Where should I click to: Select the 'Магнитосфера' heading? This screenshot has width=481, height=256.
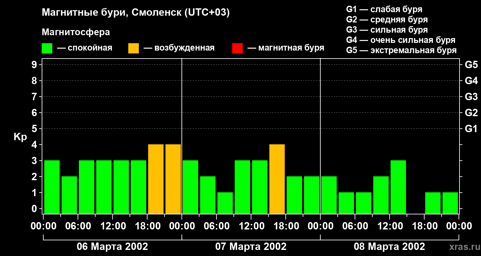[76, 32]
